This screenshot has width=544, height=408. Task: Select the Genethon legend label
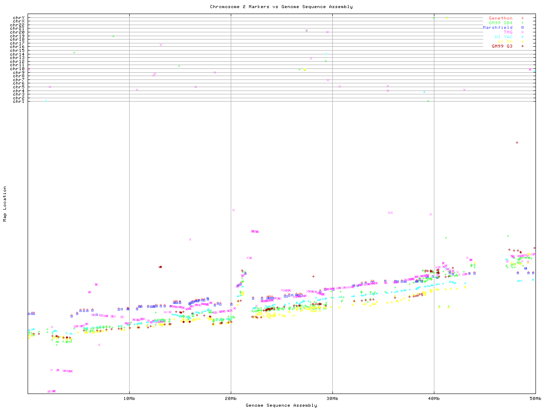[x=500, y=18]
